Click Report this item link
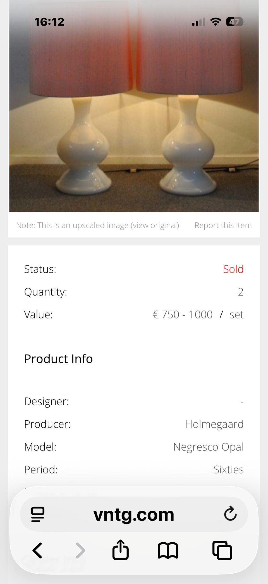The height and width of the screenshot is (584, 268). 223,225
